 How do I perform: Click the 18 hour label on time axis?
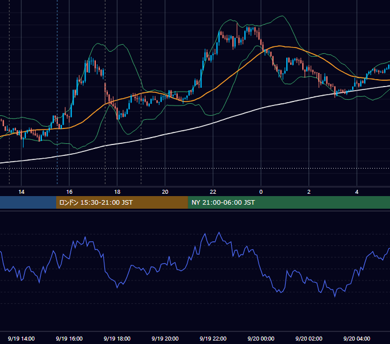[117, 192]
